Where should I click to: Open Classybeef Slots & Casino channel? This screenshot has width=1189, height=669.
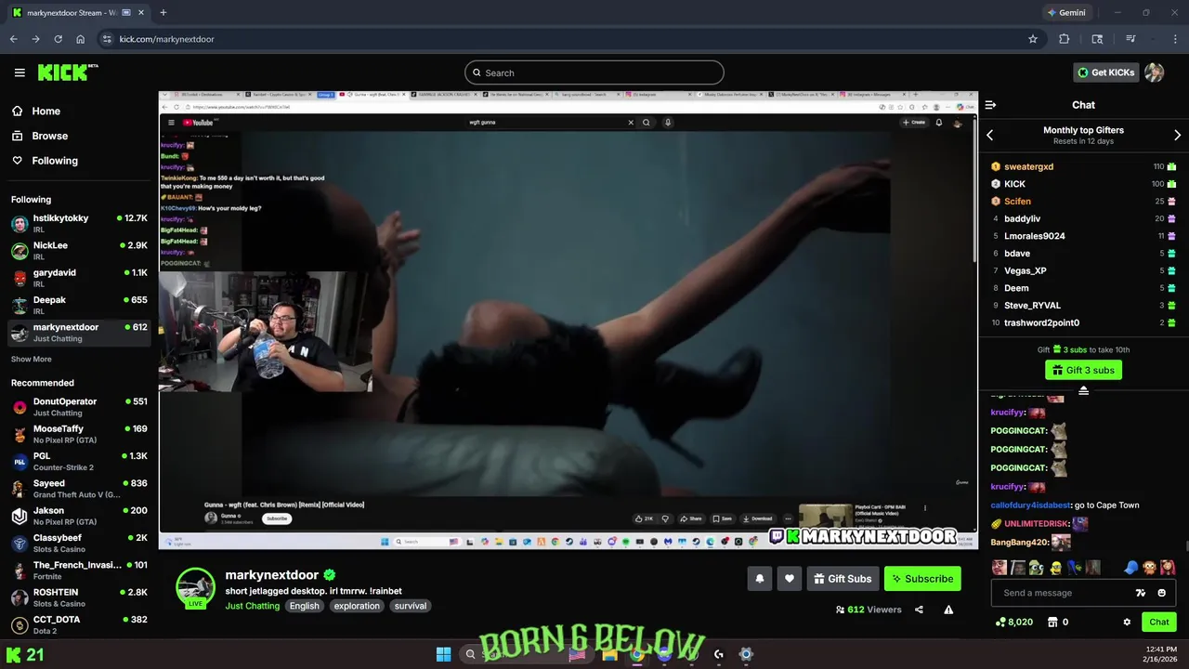pos(79,543)
